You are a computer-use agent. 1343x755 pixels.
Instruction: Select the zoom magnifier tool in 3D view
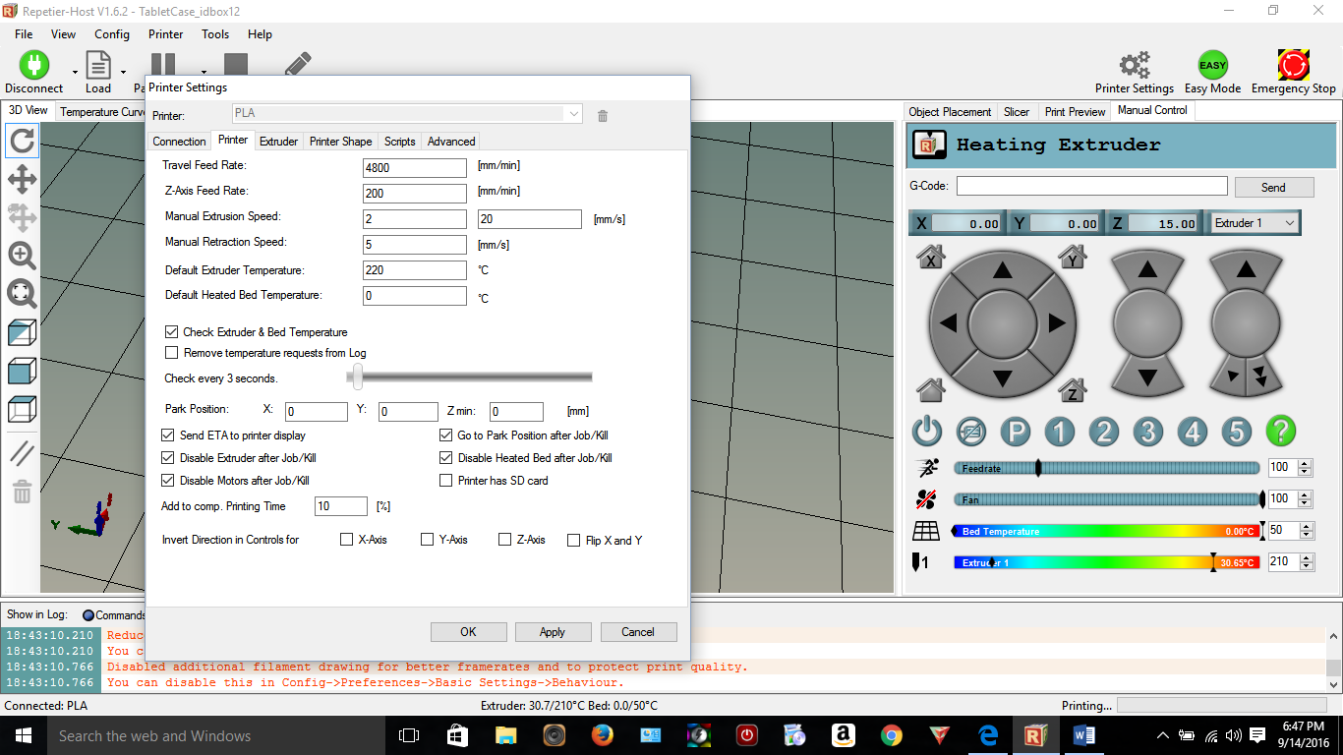coord(22,256)
